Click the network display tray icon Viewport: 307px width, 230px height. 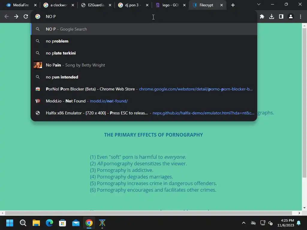263,223
